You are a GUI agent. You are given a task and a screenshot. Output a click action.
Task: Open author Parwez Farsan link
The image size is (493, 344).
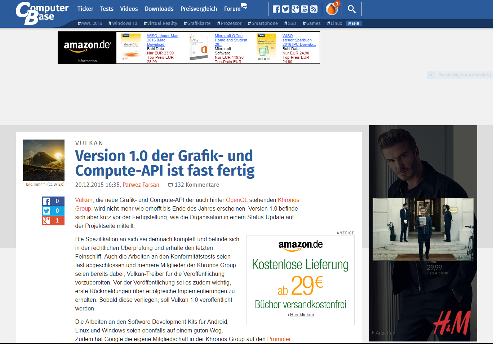pyautogui.click(x=141, y=185)
